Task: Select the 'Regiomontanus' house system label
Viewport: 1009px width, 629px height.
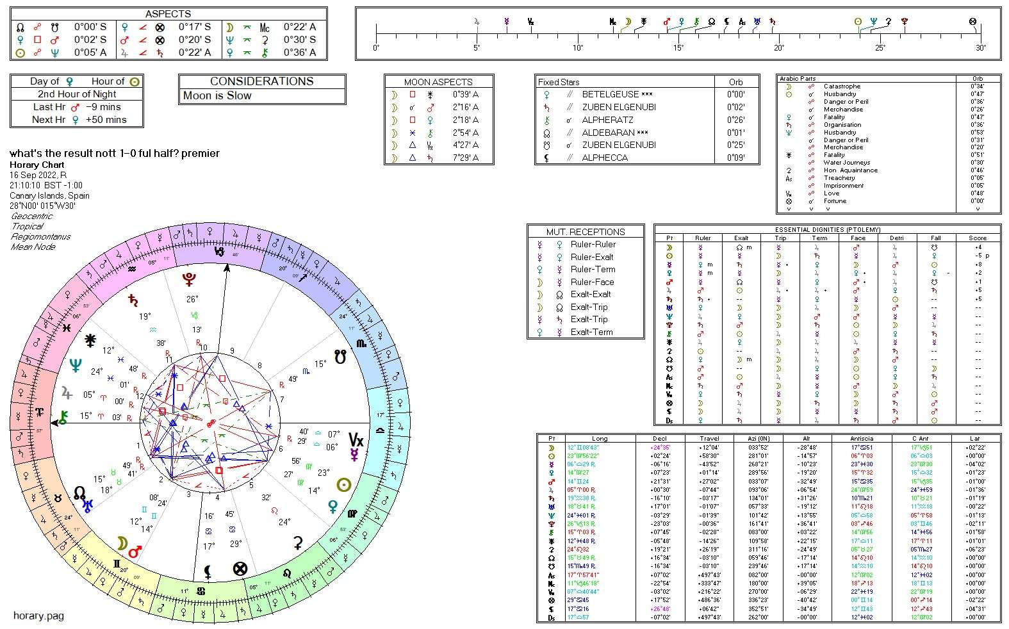Action: coord(41,237)
